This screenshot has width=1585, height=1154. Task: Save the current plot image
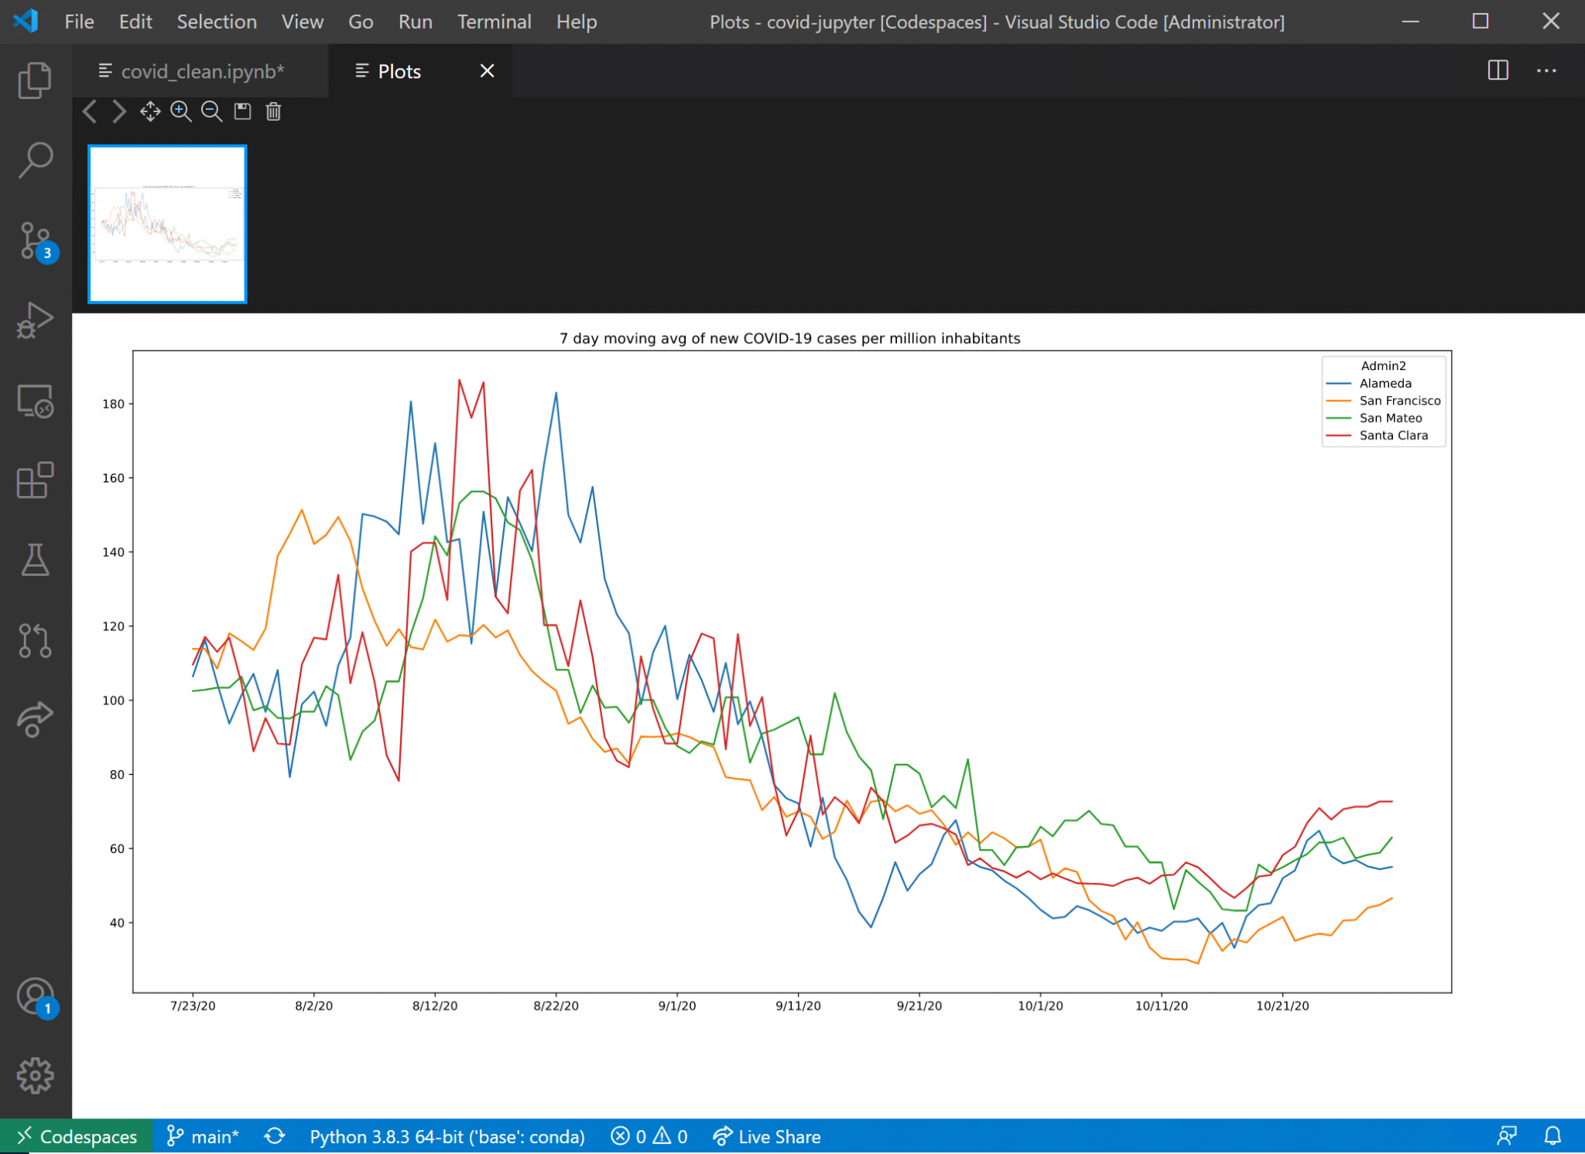click(242, 111)
